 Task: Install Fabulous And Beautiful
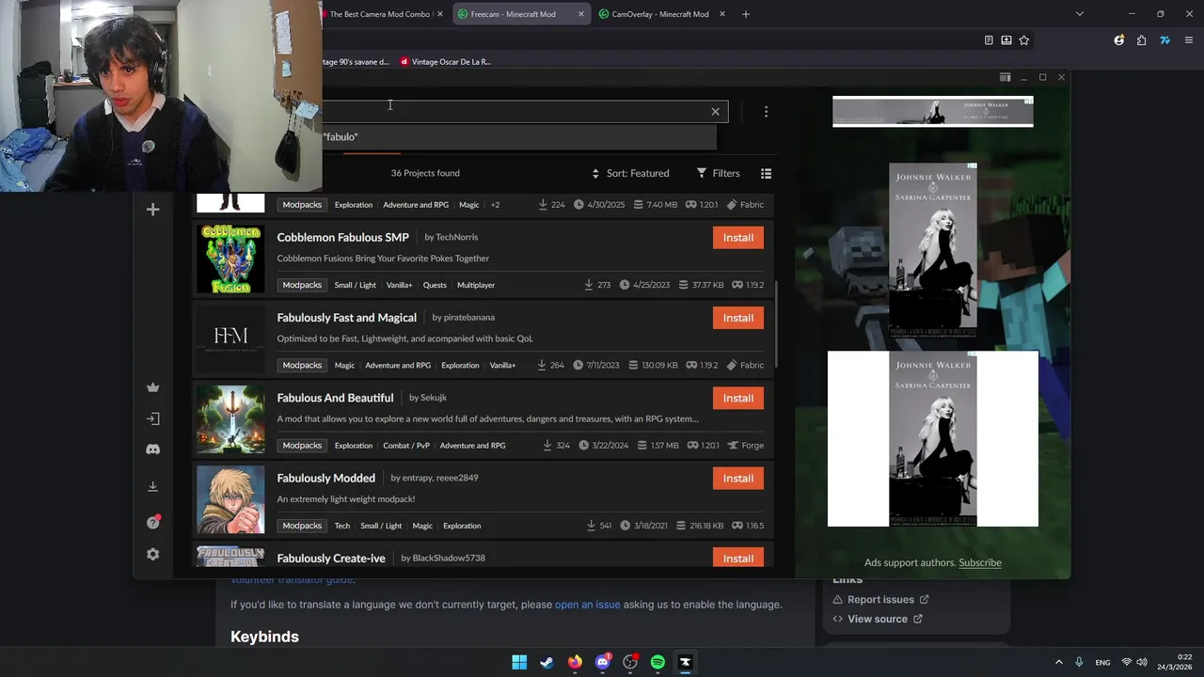[737, 398]
